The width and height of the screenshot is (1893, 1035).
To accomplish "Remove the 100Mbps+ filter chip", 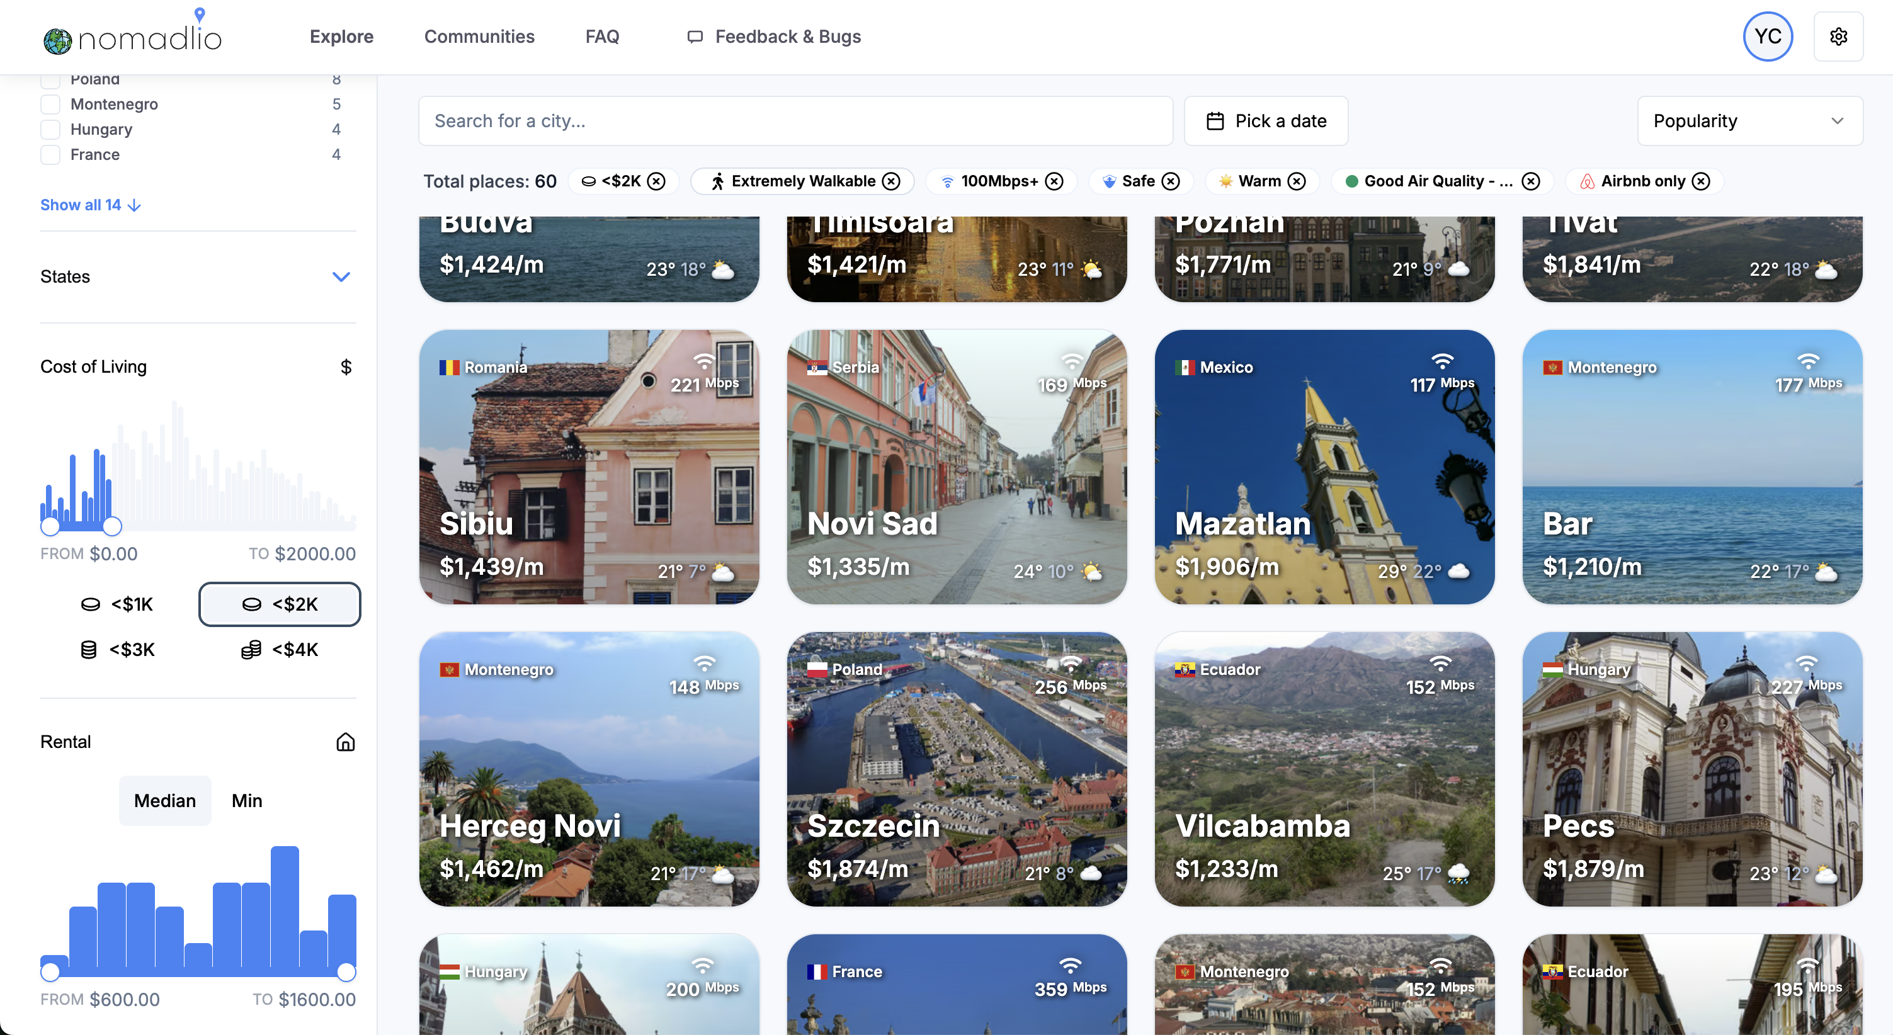I will click(1054, 181).
